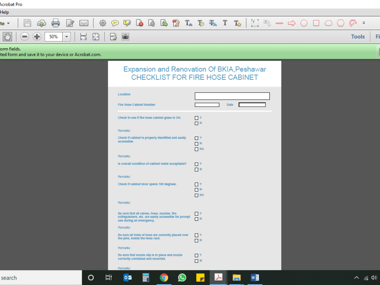Click the stamp and pencil icon
Image resolution: width=380 pixels, height=285 pixels.
coord(176,23)
